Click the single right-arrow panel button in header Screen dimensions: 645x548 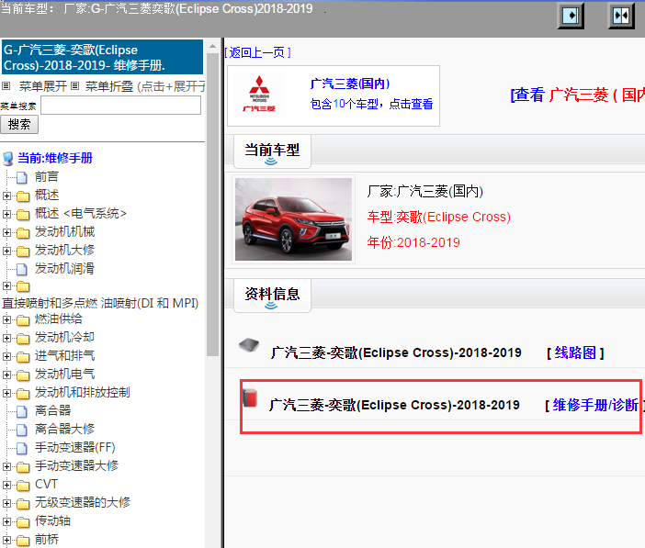coord(571,16)
